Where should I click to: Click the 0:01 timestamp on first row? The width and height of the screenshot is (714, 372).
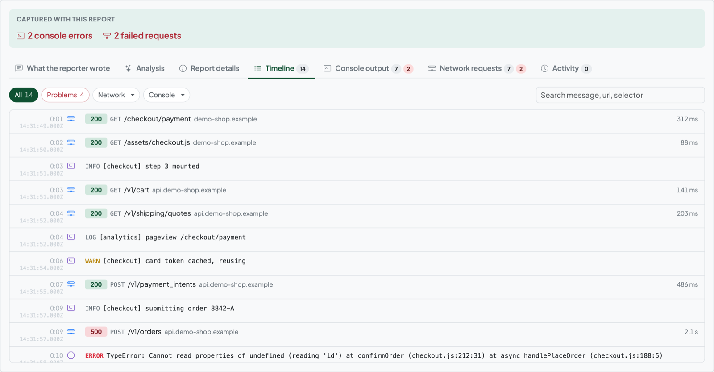(56, 119)
